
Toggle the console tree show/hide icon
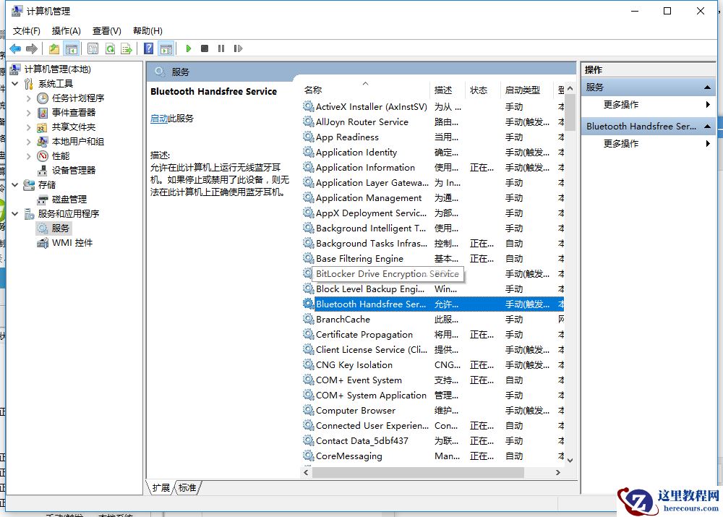(71, 48)
